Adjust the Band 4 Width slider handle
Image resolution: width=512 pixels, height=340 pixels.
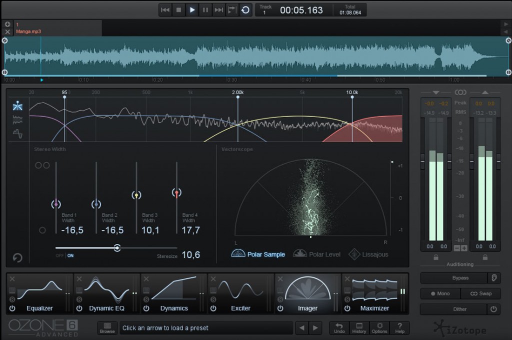(x=176, y=193)
